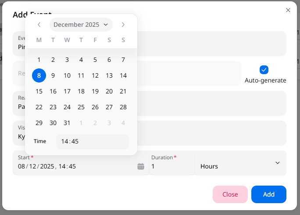Select December 3 in the calendar
Viewport: 300px width, 215px height.
coord(67,60)
